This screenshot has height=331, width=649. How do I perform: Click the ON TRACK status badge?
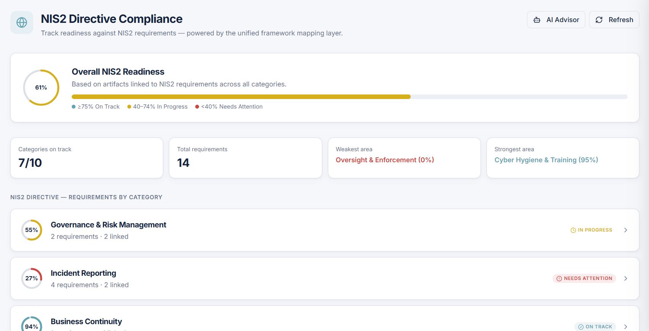[595, 327]
